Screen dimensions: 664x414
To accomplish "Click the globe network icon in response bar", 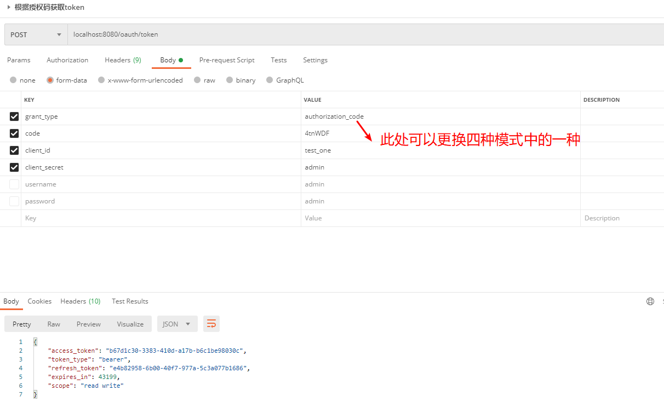I will pos(650,301).
